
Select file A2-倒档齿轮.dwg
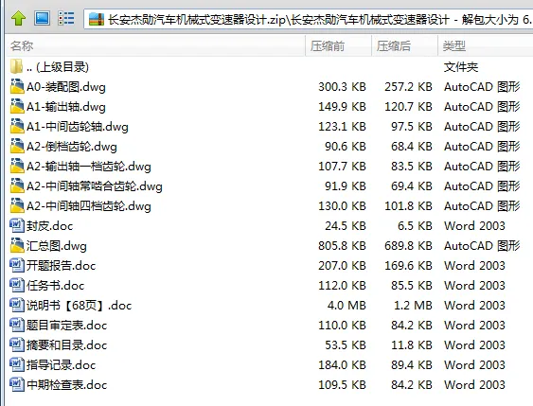click(72, 147)
